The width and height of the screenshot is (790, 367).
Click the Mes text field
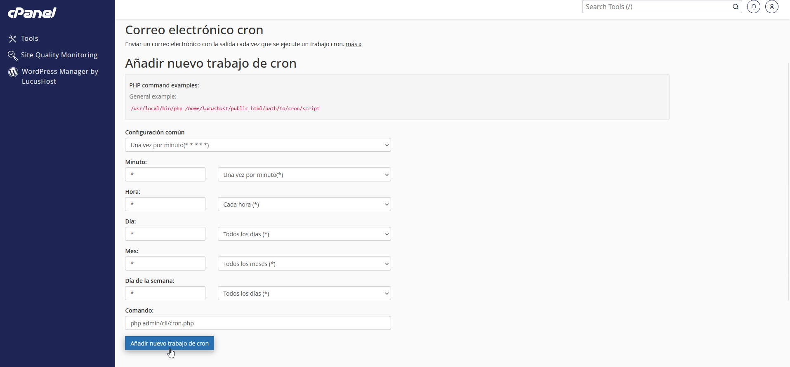click(x=165, y=263)
